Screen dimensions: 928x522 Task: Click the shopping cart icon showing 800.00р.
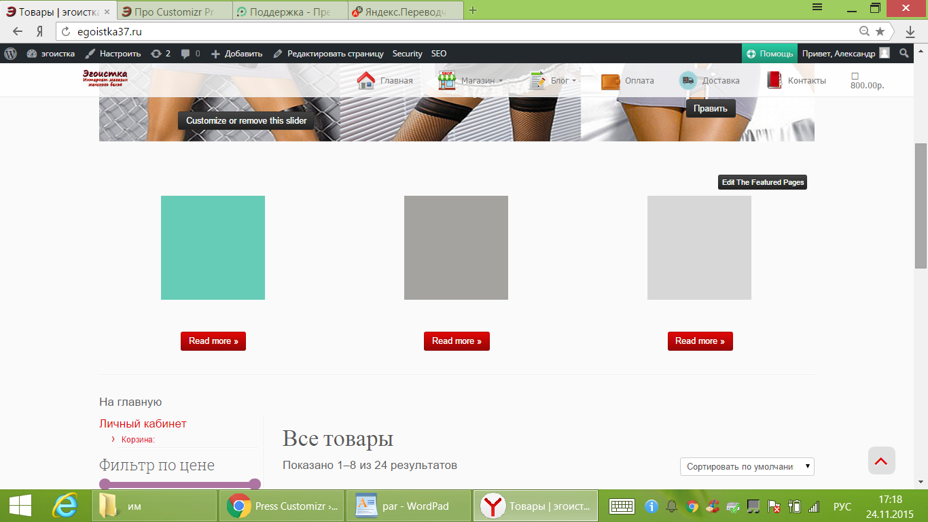click(855, 76)
